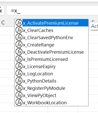
Task: Click the fx icon beside x_ClearCaches
Action: click(19, 30)
